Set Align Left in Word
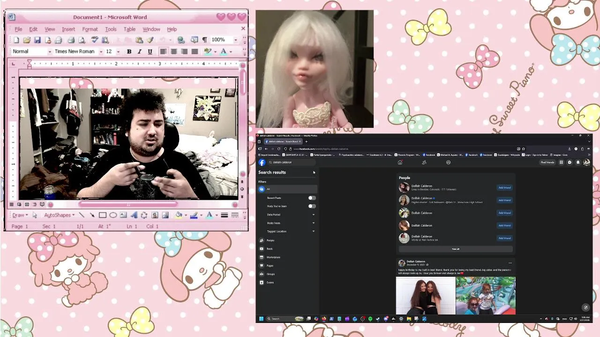The width and height of the screenshot is (600, 337). (163, 51)
